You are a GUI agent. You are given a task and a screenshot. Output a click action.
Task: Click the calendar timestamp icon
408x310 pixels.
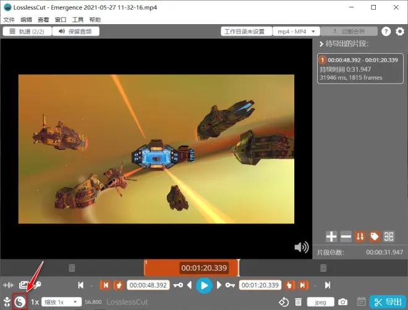(x=361, y=302)
